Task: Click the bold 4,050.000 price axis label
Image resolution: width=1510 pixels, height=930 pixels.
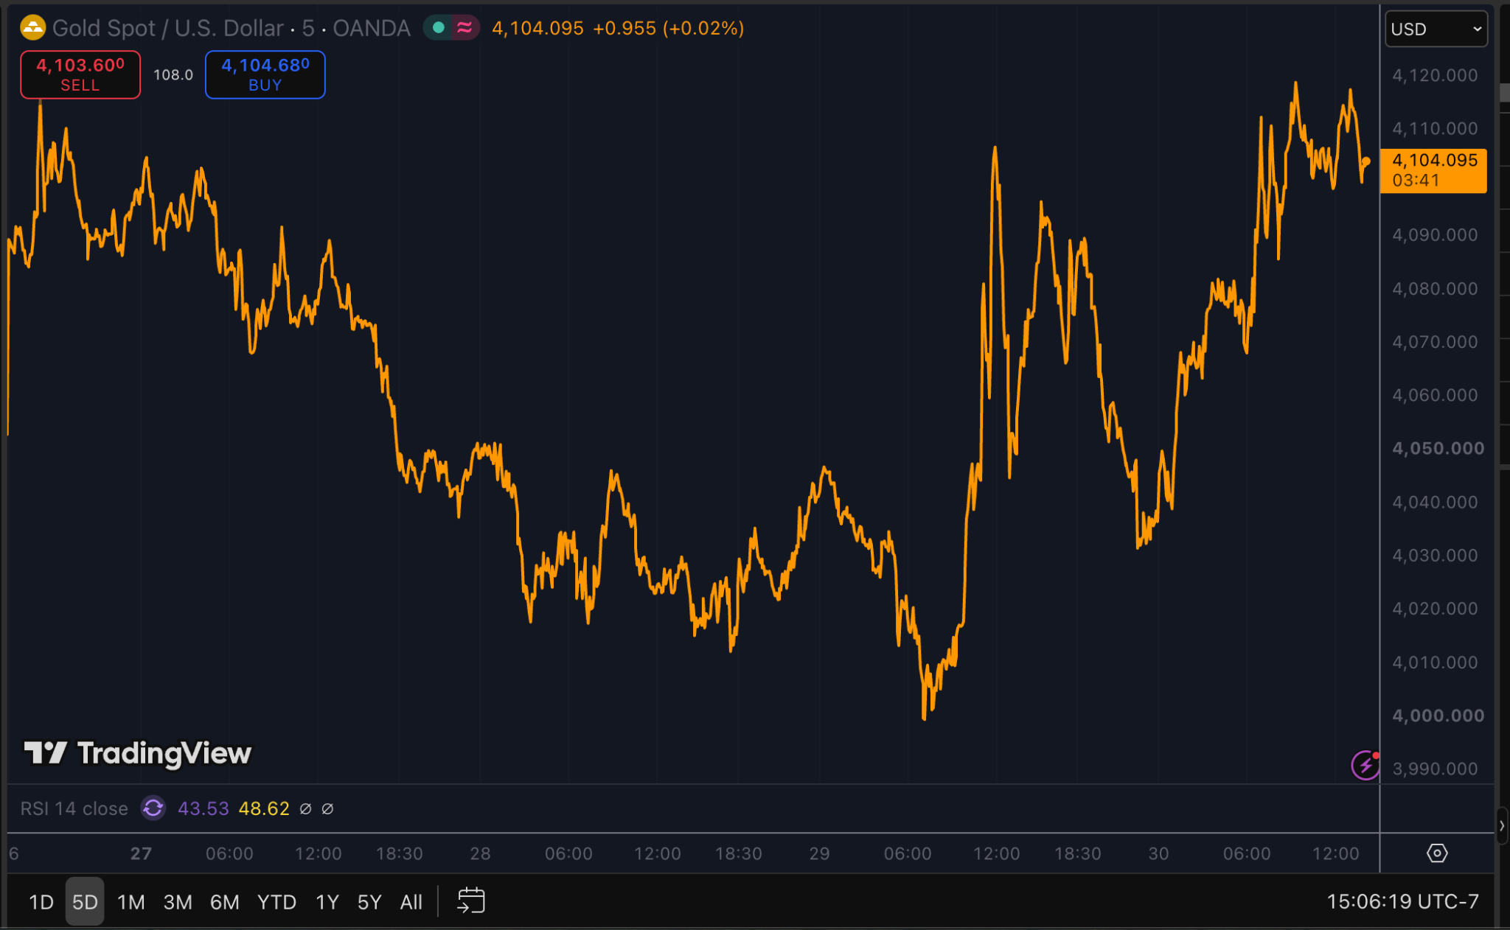Action: pos(1438,448)
